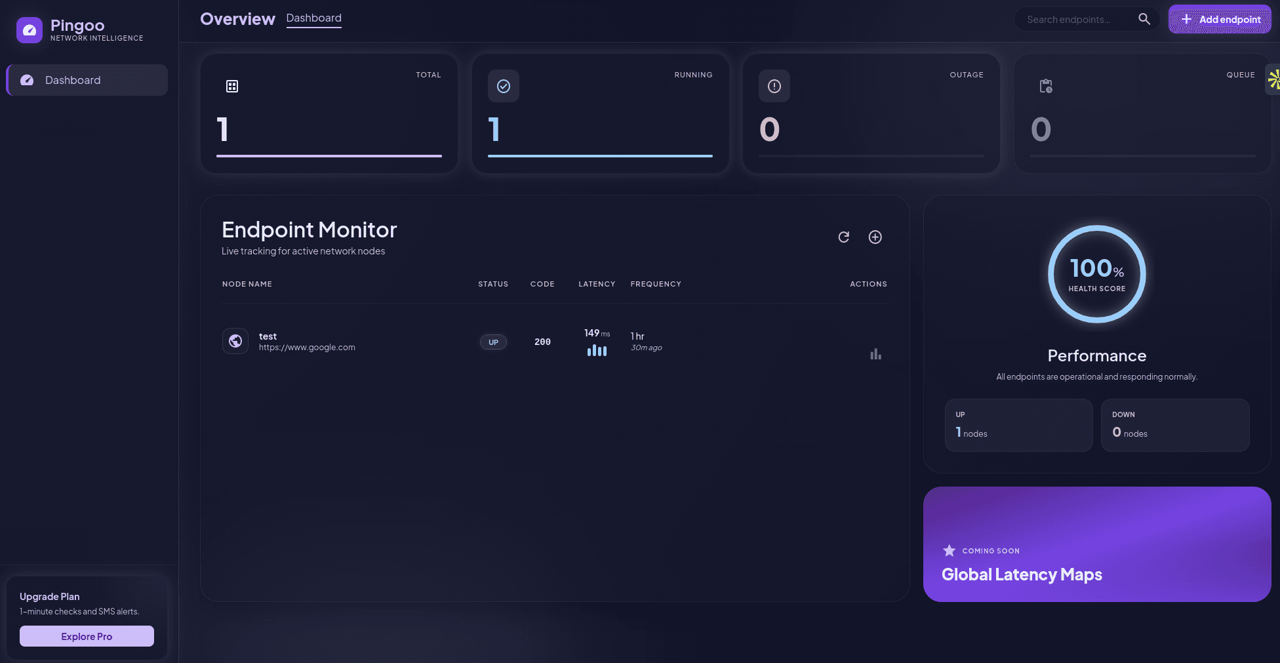1280x663 pixels.
Task: Click the 100% health score ring
Action: tap(1097, 274)
